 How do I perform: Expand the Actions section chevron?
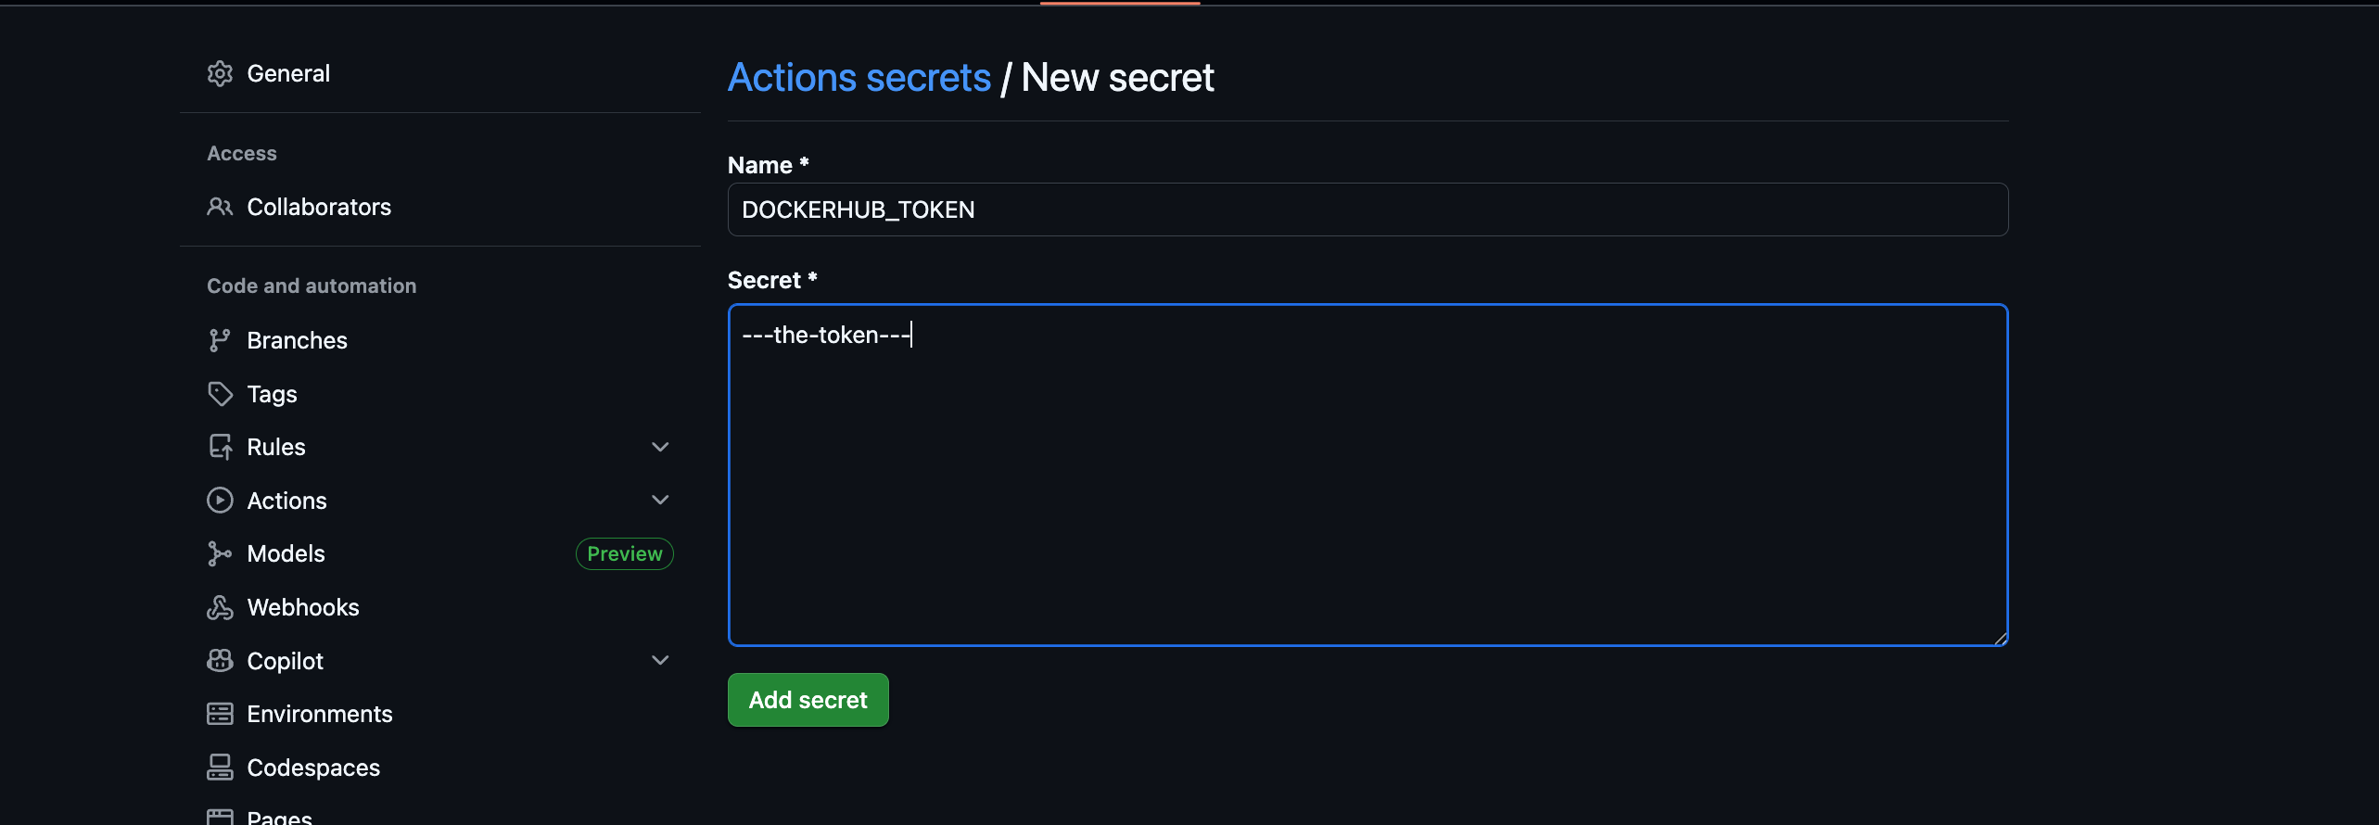point(660,501)
